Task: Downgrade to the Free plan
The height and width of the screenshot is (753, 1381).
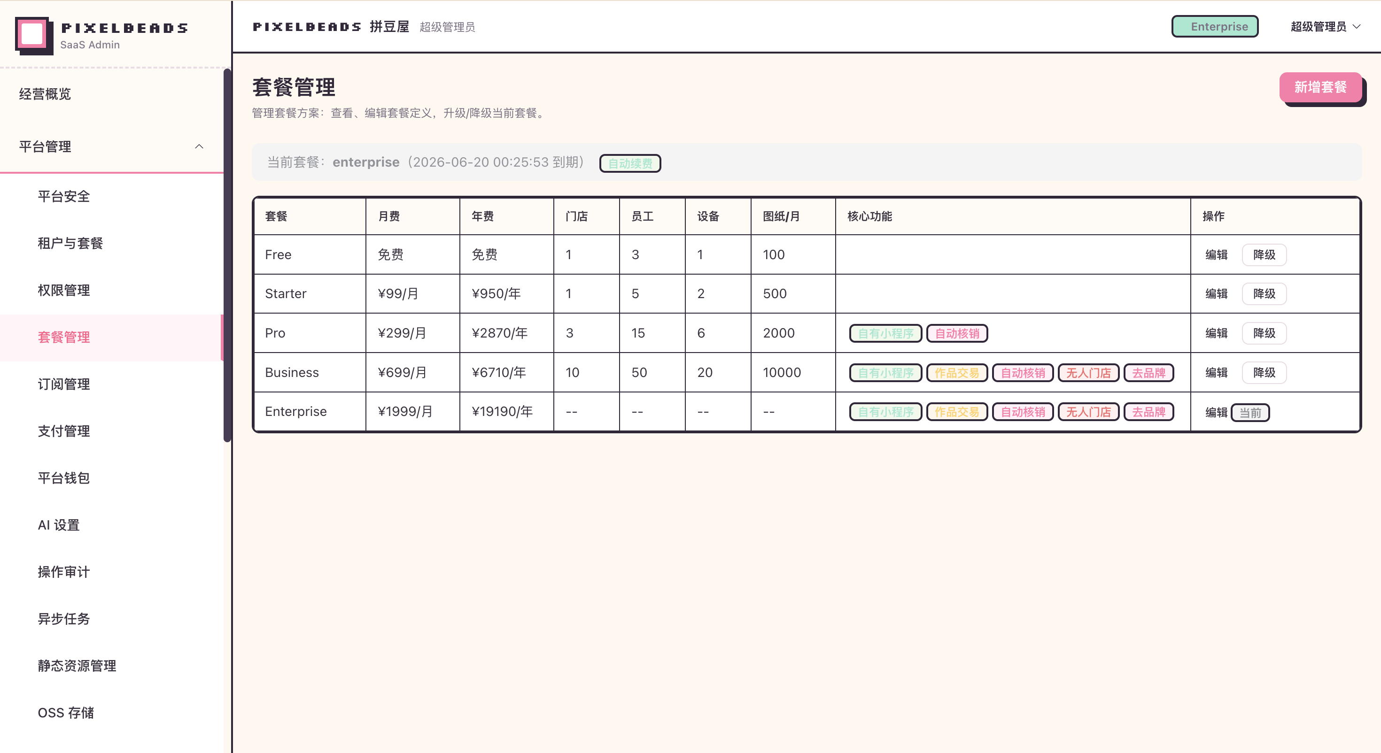Action: [1264, 254]
